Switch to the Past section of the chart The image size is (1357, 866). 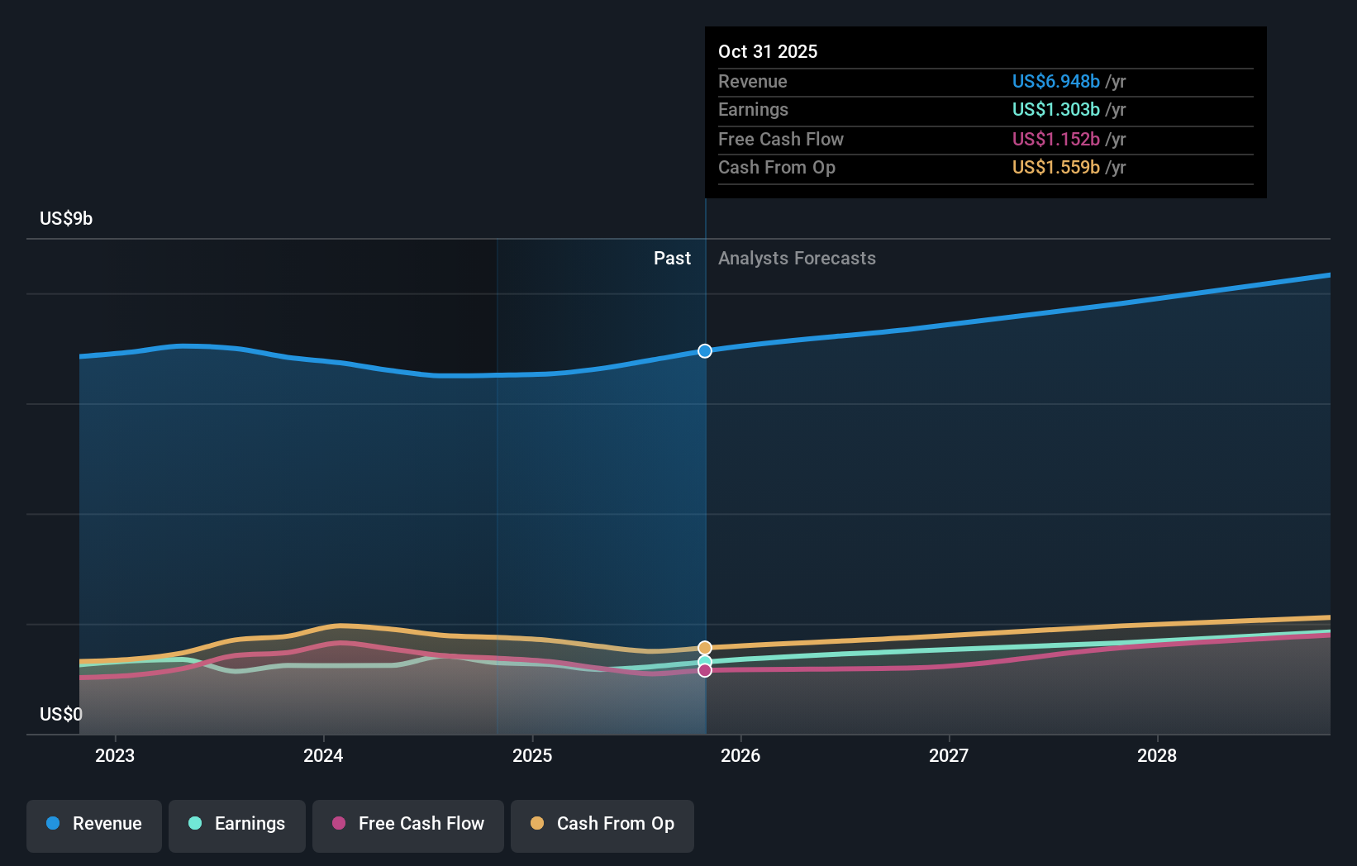672,258
